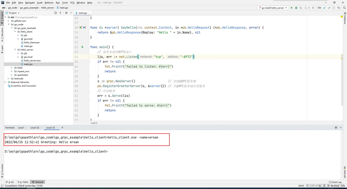Click hello_server breadcrumb in navigation bar

(47, 8)
